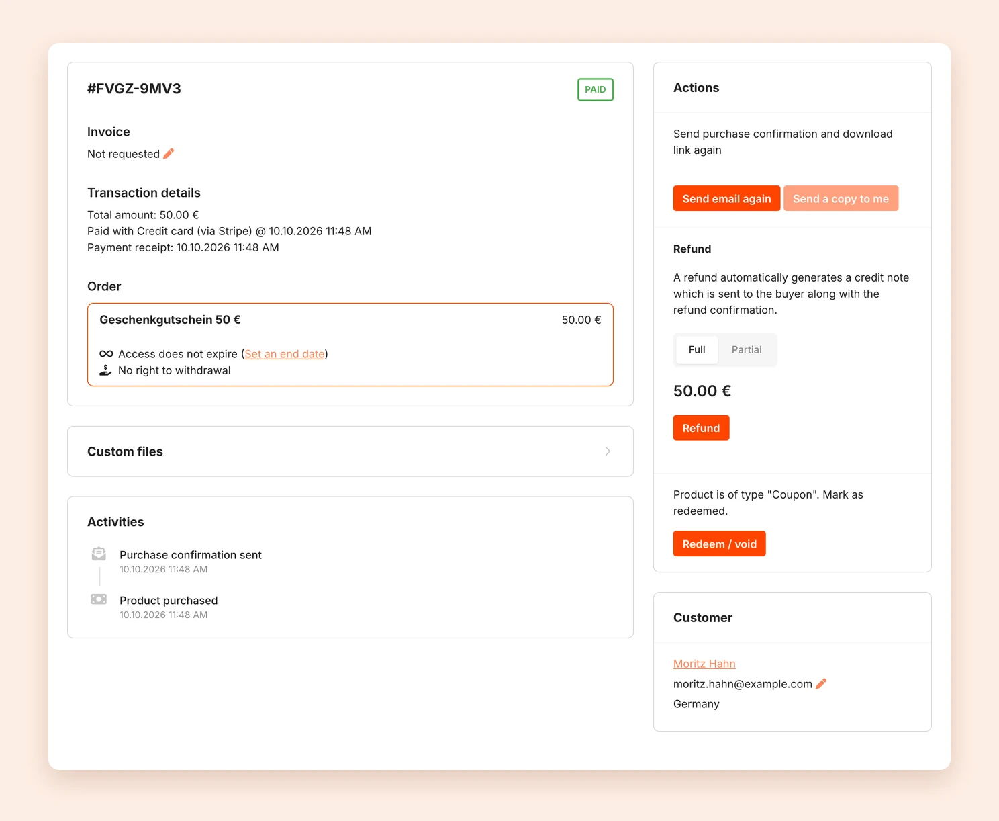999x821 pixels.
Task: Select the Geschenkgutschein 50 € order item
Action: 350,345
